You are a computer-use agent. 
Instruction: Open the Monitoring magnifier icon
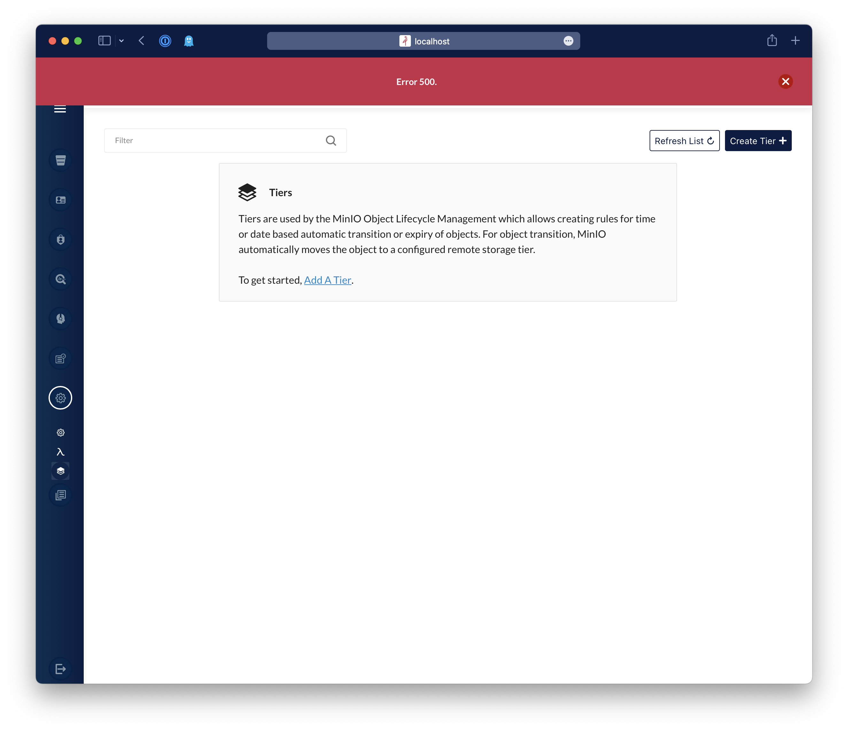[61, 279]
